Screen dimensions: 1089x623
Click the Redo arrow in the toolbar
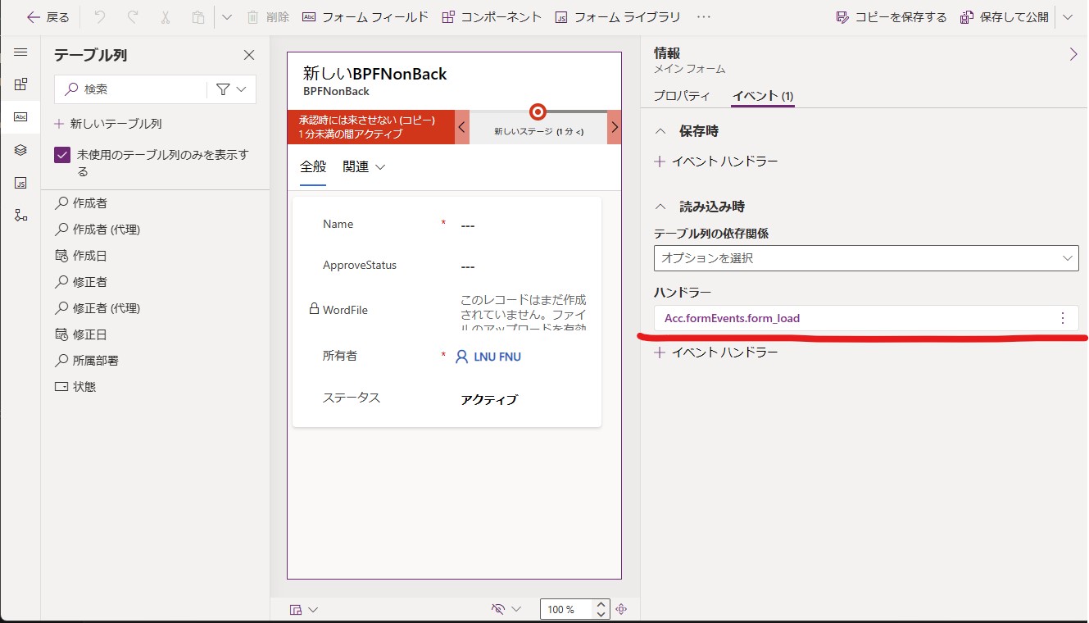point(132,17)
